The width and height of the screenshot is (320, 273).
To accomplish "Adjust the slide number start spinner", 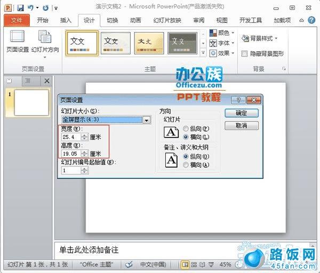I will [x=84, y=171].
